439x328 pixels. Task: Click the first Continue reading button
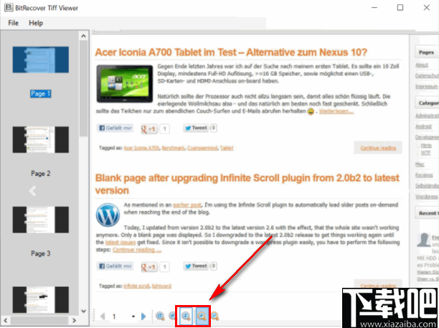point(378,148)
